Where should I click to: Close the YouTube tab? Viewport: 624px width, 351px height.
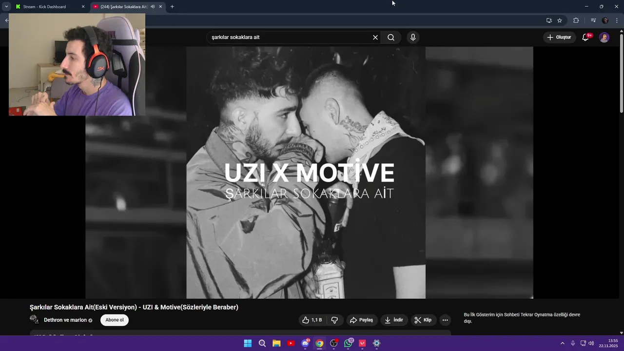[x=160, y=7]
